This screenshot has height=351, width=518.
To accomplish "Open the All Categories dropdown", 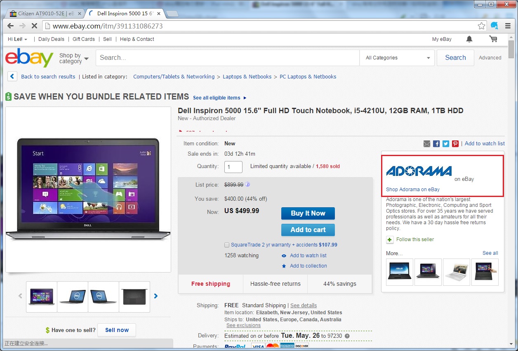I will (397, 58).
